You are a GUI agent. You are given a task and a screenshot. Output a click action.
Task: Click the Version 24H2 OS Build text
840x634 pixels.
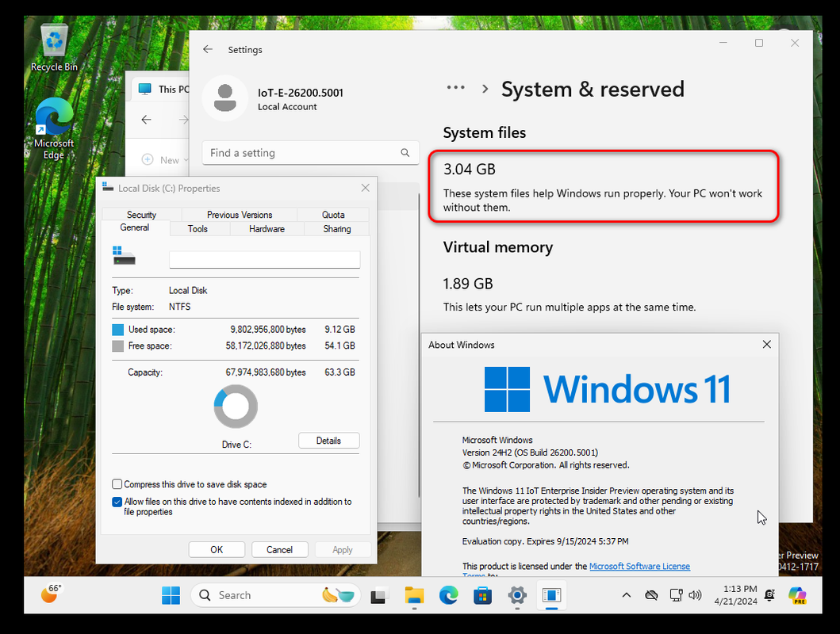tap(530, 453)
